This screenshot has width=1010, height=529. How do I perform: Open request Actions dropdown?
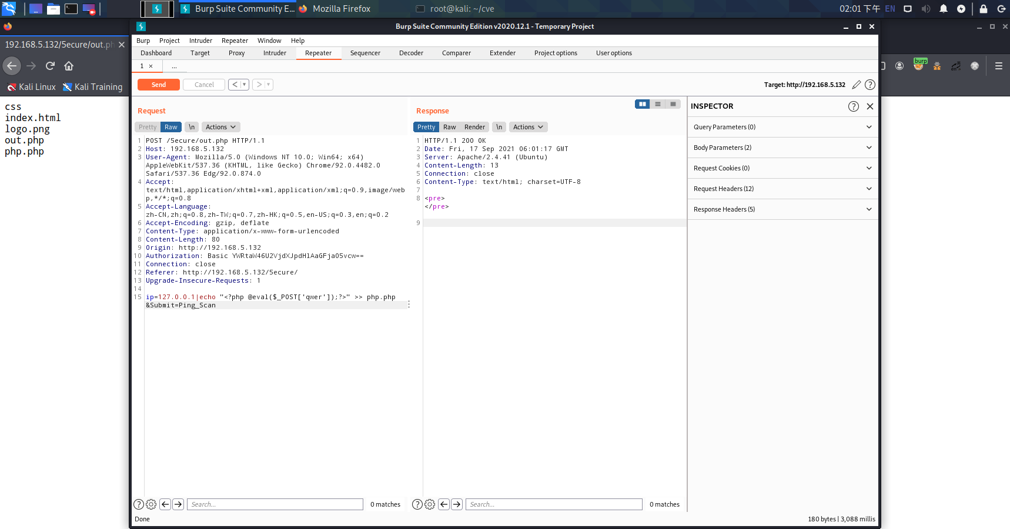tap(221, 127)
